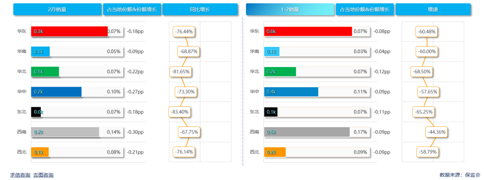Image resolution: width=484 pixels, height=180 pixels.
Task: Open the 求信咨询 link
Action: [x=20, y=175]
